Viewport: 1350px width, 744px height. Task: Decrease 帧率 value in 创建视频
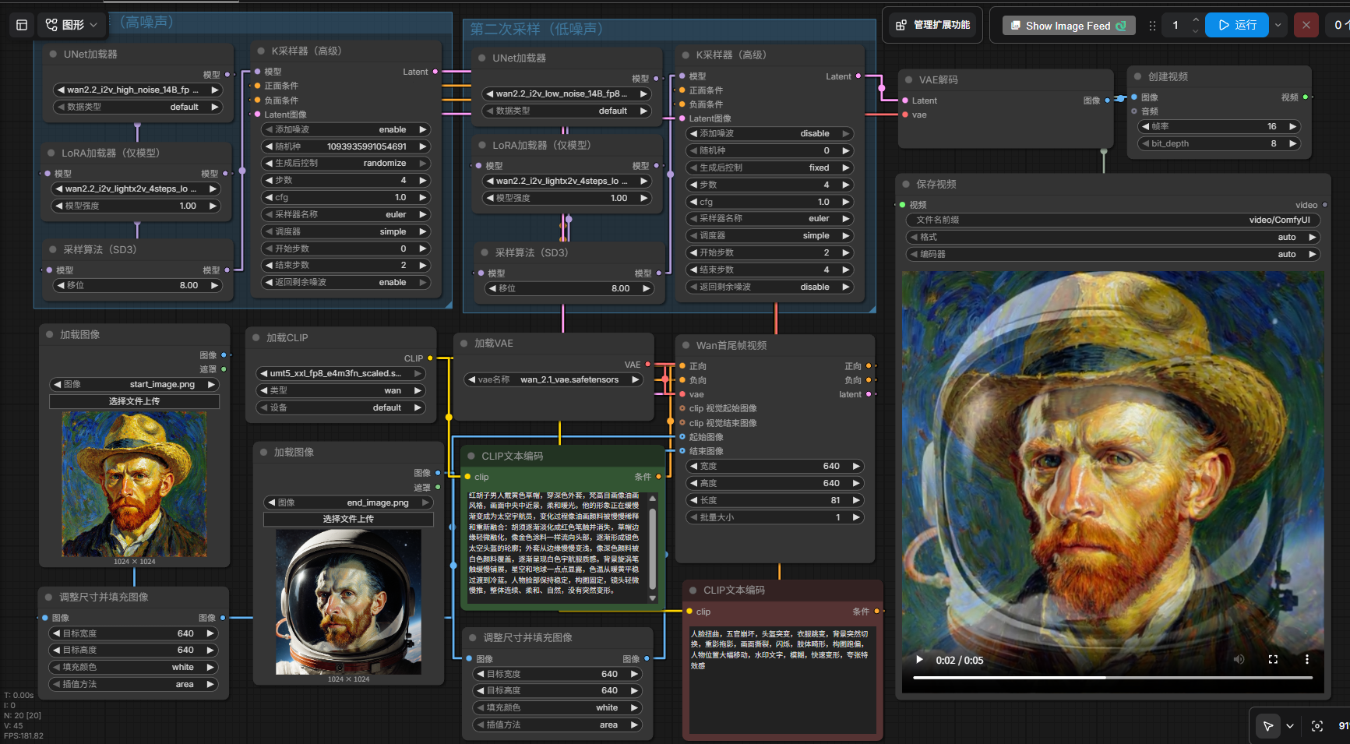click(x=1146, y=126)
